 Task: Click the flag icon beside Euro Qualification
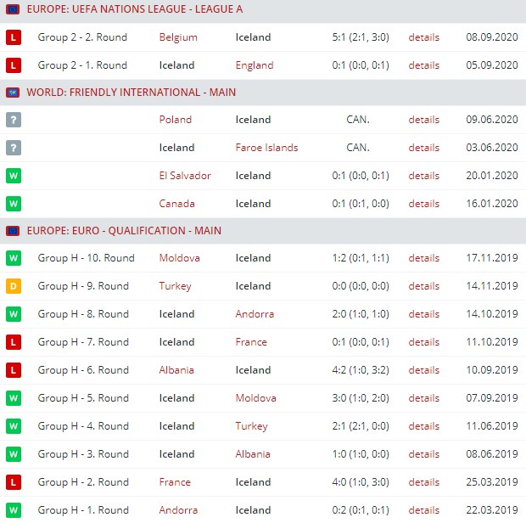click(x=13, y=230)
